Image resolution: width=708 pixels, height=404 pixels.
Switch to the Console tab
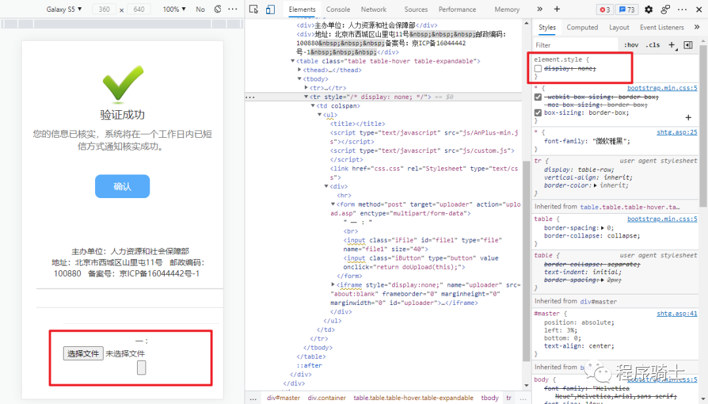(338, 9)
